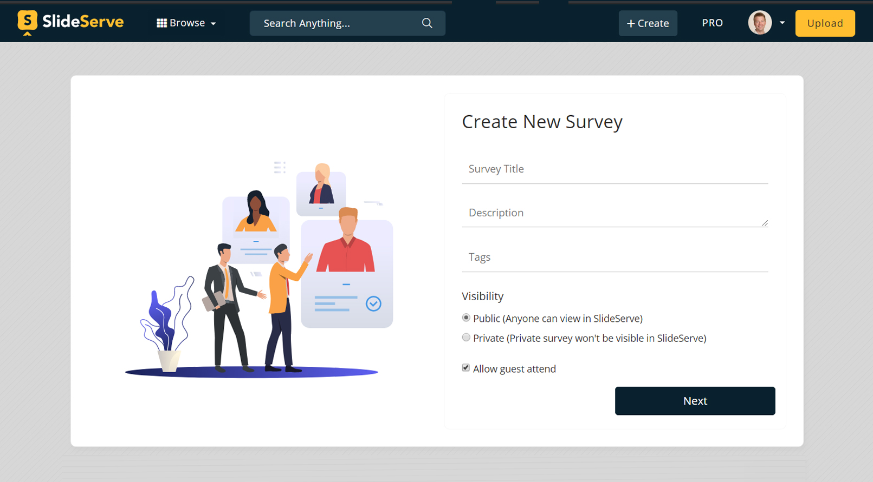Click the description resize handle
This screenshot has width=873, height=482.
[x=765, y=223]
